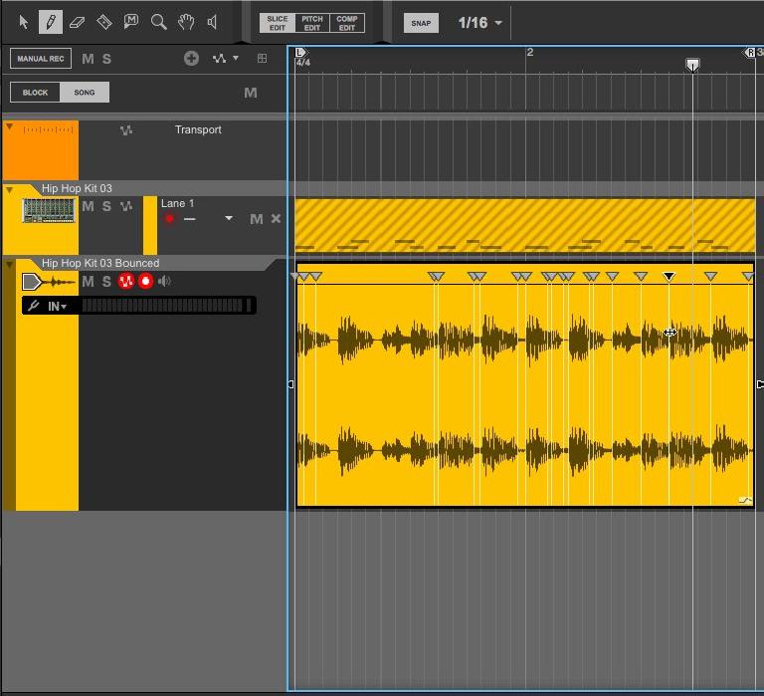This screenshot has height=696, width=764.
Task: Mute all tracks with global M
Action: click(x=88, y=59)
